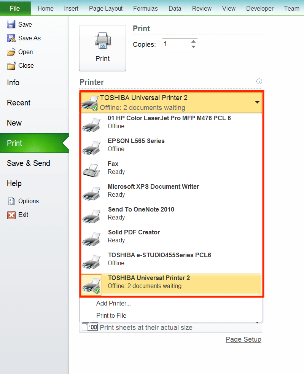Open Excel Options text

[29, 201]
